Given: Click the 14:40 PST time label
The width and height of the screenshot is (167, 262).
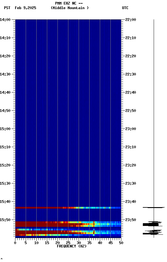Looking at the screenshot, I should 5,92.
